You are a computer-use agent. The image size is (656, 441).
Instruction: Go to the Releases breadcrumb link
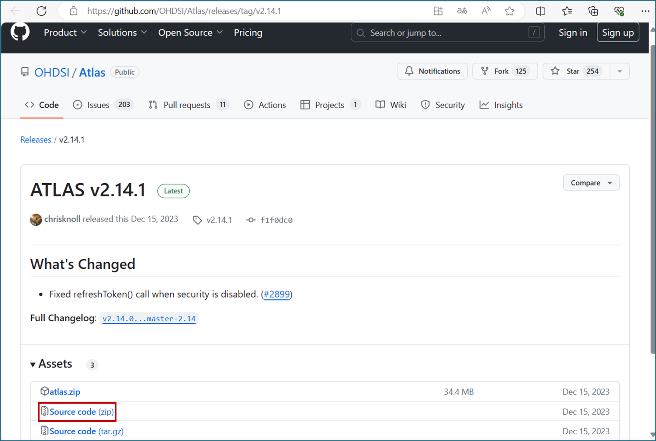pyautogui.click(x=36, y=140)
